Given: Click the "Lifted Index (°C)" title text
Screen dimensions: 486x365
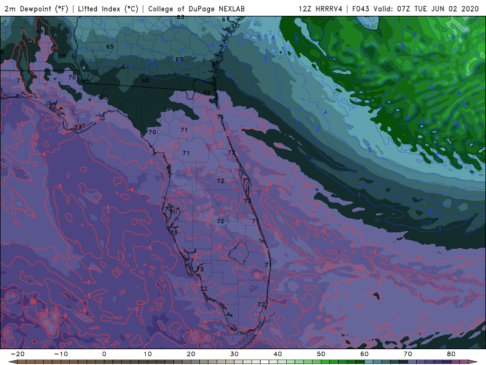Looking at the screenshot, I should click(x=108, y=9).
